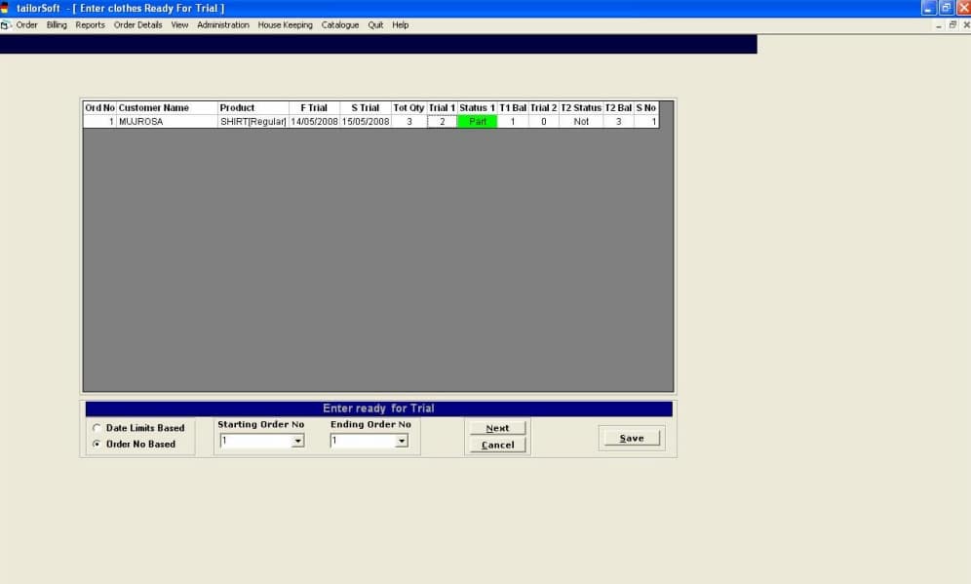Restore the inner MDI child window
This screenshot has width=971, height=584.
coord(953,25)
